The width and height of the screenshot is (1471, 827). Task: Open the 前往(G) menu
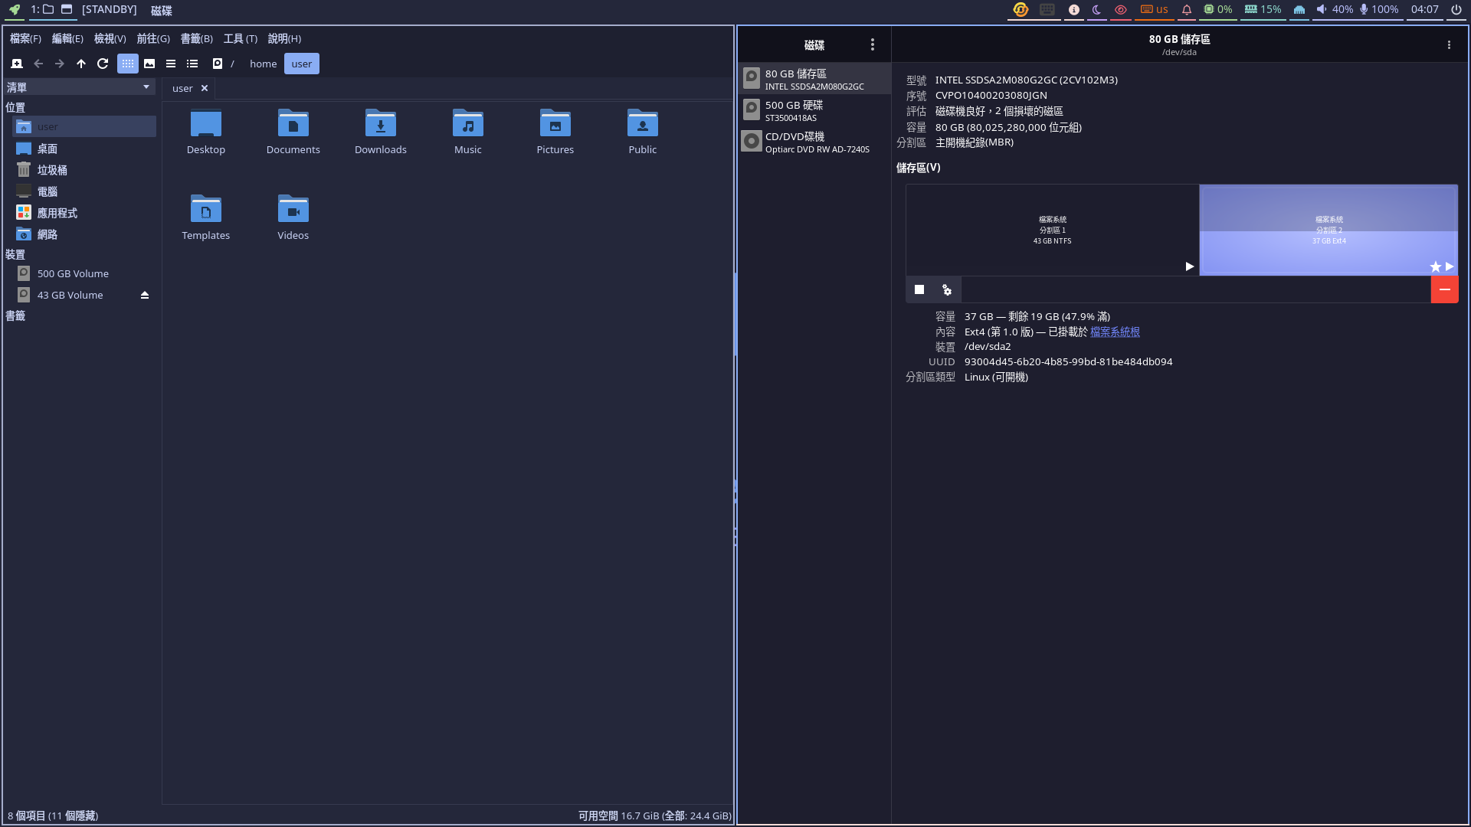click(x=153, y=38)
